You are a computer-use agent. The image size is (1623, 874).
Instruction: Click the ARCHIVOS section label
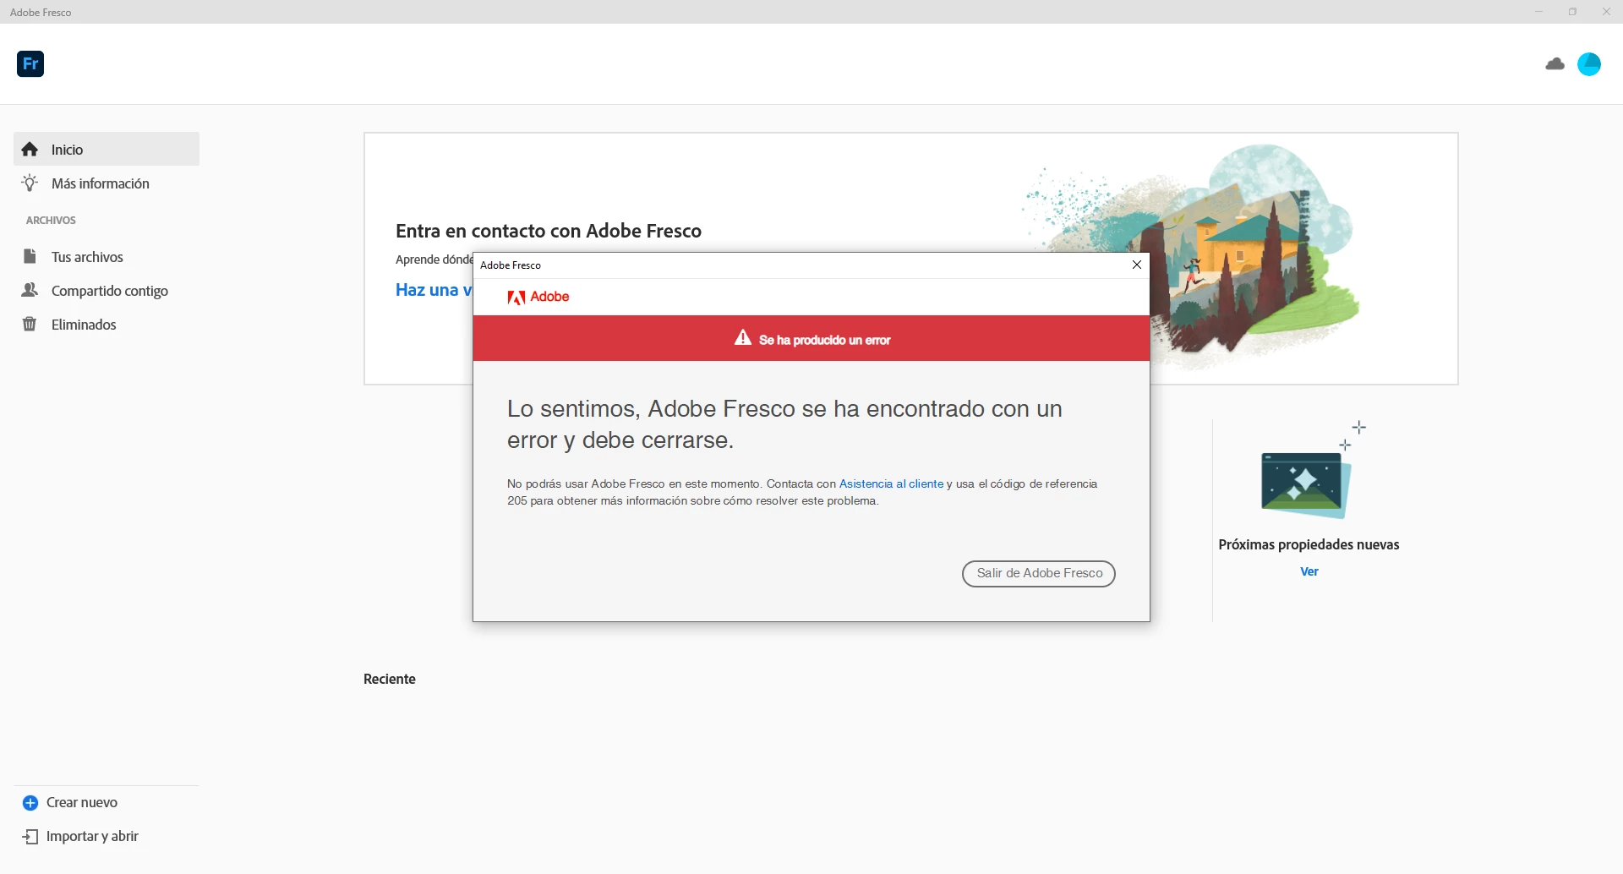51,221
